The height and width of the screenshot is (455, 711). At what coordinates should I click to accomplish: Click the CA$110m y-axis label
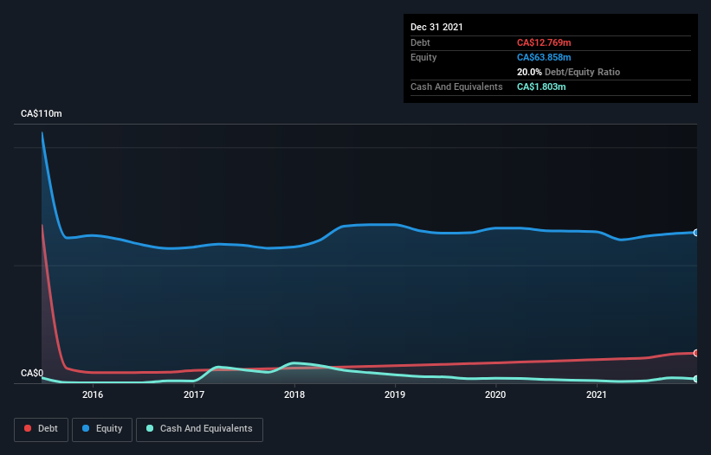42,113
